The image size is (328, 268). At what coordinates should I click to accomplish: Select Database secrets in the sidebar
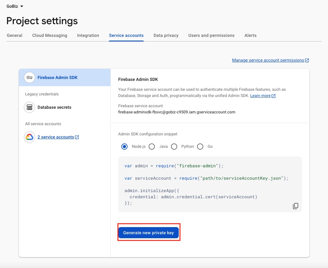(x=54, y=107)
